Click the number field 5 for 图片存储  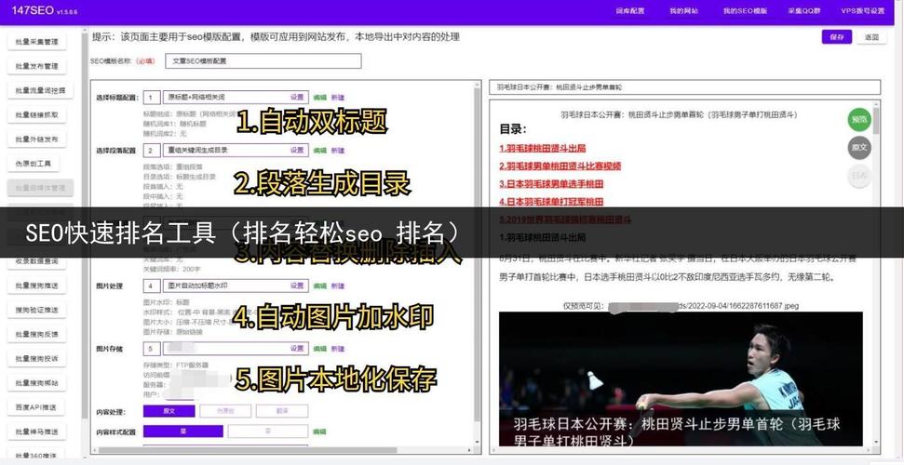click(x=152, y=349)
